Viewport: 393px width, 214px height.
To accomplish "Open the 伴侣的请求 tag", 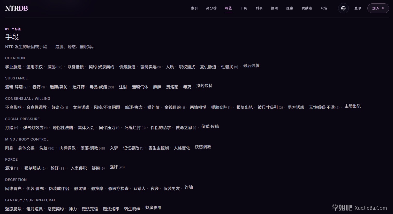I will click(161, 128).
